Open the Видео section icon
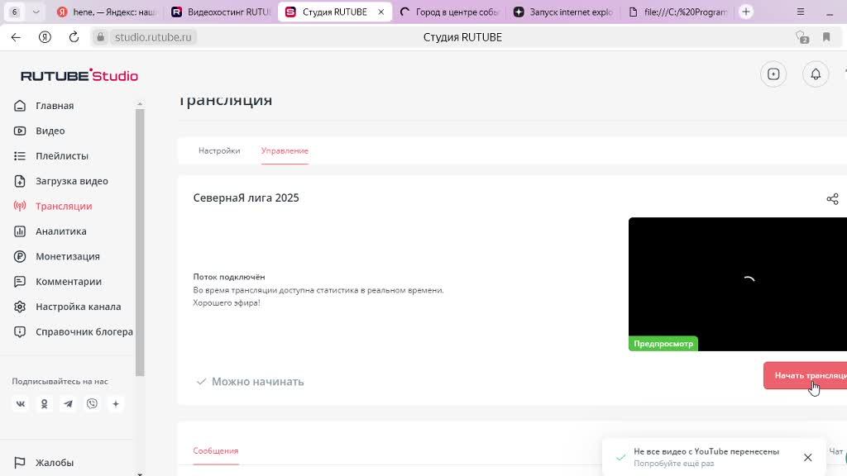This screenshot has height=476, width=847. (20, 131)
